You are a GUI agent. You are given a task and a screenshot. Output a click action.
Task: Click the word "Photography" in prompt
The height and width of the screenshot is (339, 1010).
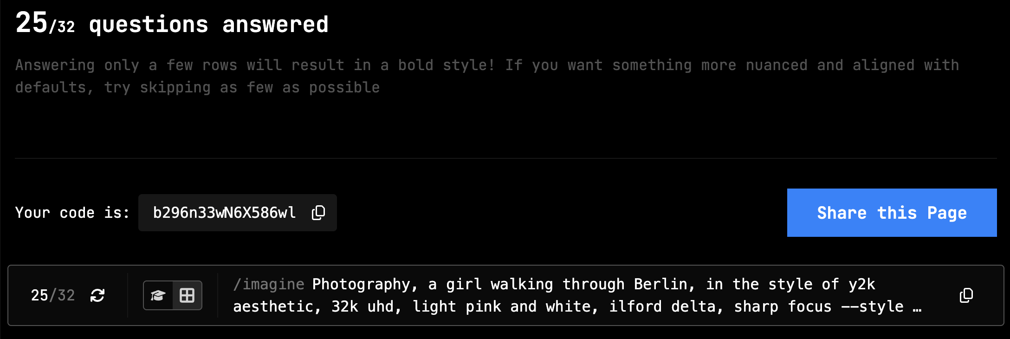click(x=361, y=284)
